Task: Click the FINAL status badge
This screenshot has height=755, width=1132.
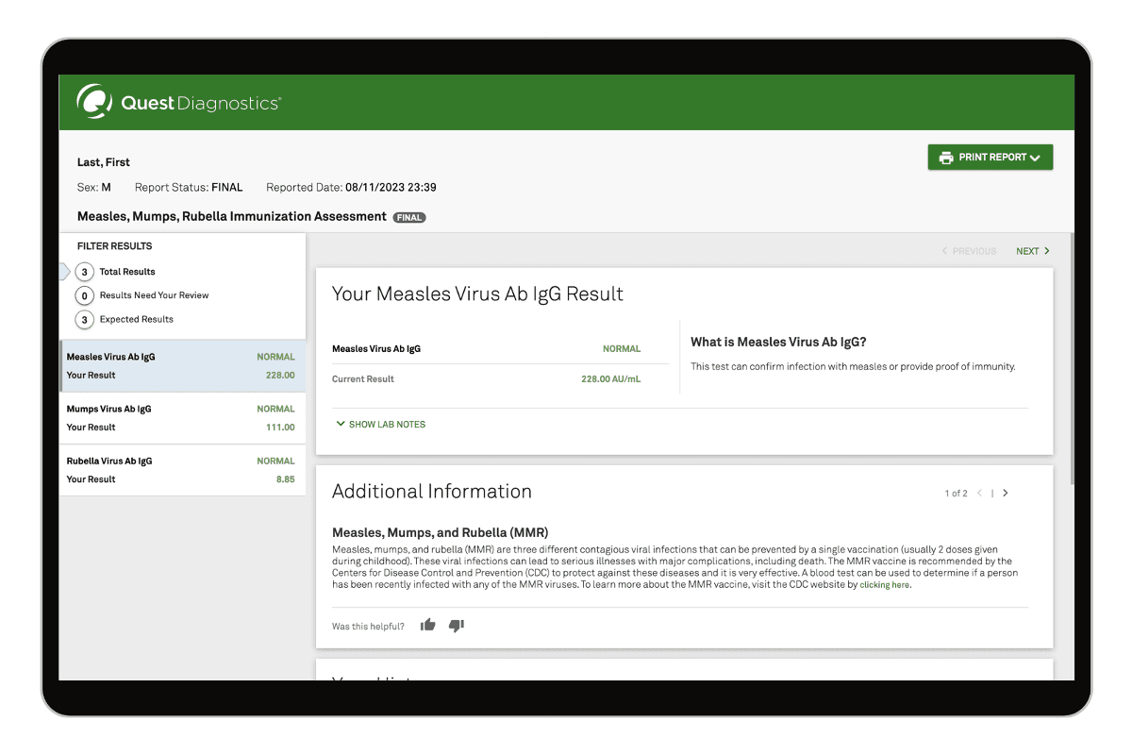Action: (409, 217)
